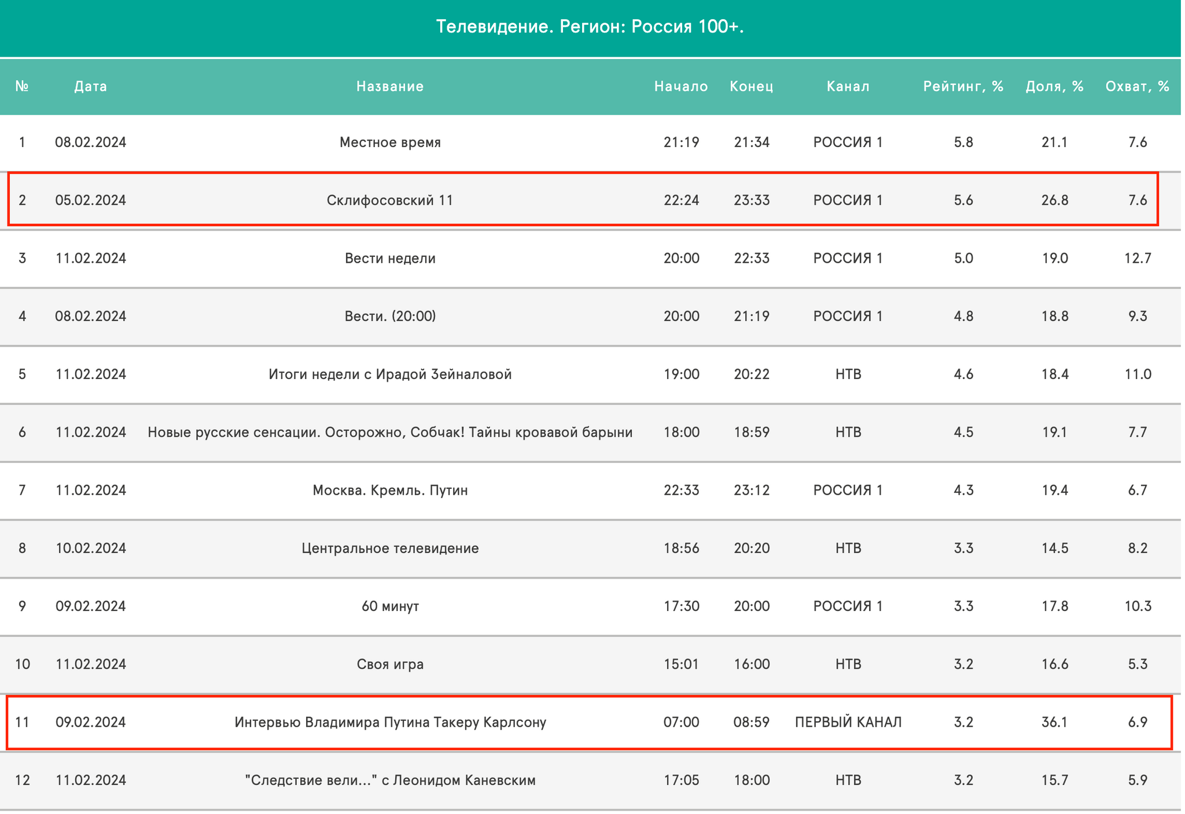Select the program "Своя игра"
The height and width of the screenshot is (814, 1185).
click(390, 664)
